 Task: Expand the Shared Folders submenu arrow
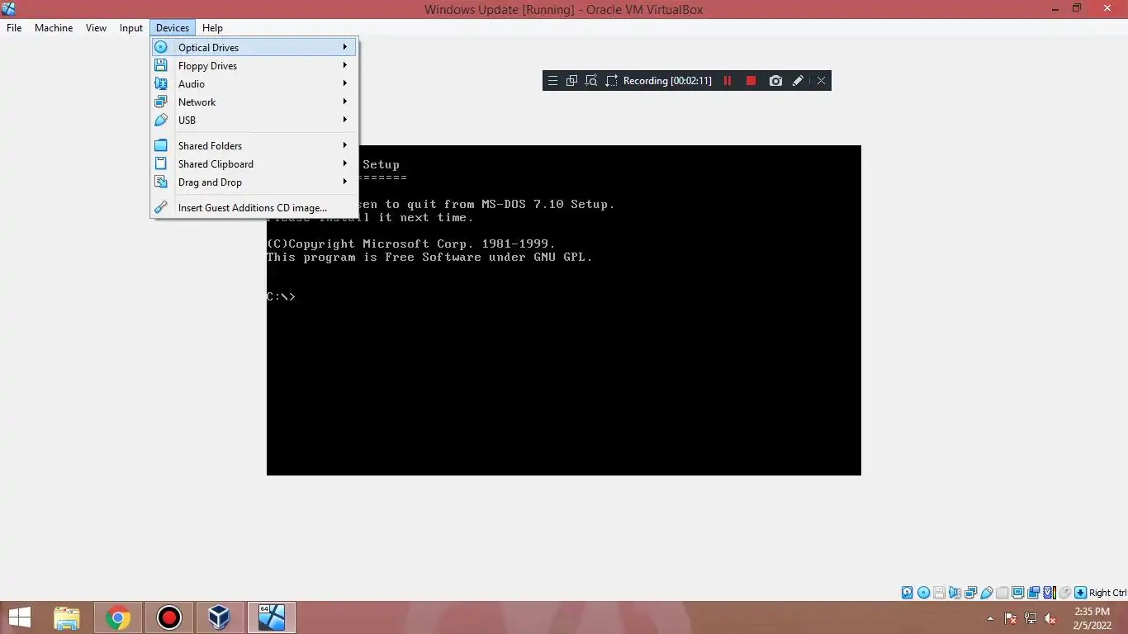[x=345, y=145]
